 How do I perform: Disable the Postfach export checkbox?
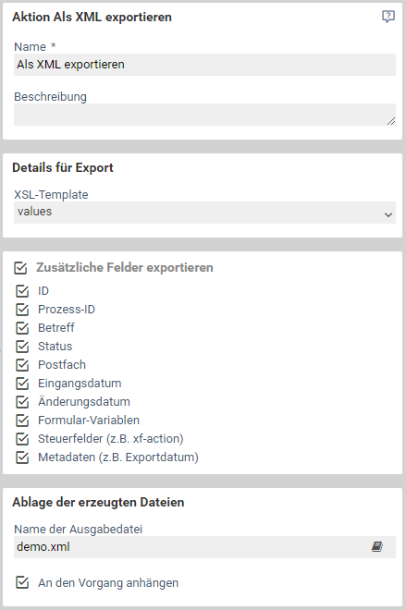[x=22, y=365]
